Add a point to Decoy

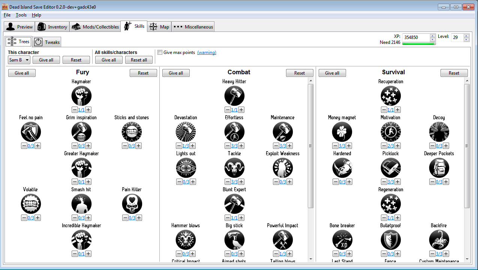coord(446,145)
